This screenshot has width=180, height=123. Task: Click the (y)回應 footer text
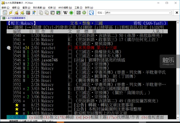tap(36, 117)
